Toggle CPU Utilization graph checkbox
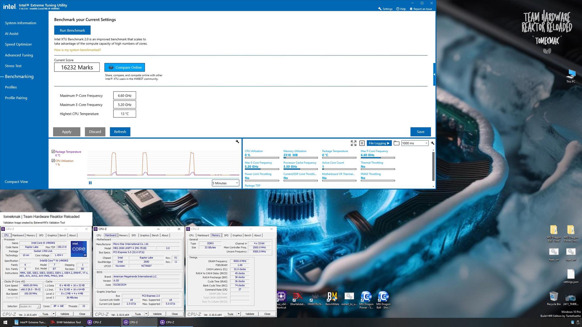This screenshot has width=582, height=327. (x=53, y=161)
